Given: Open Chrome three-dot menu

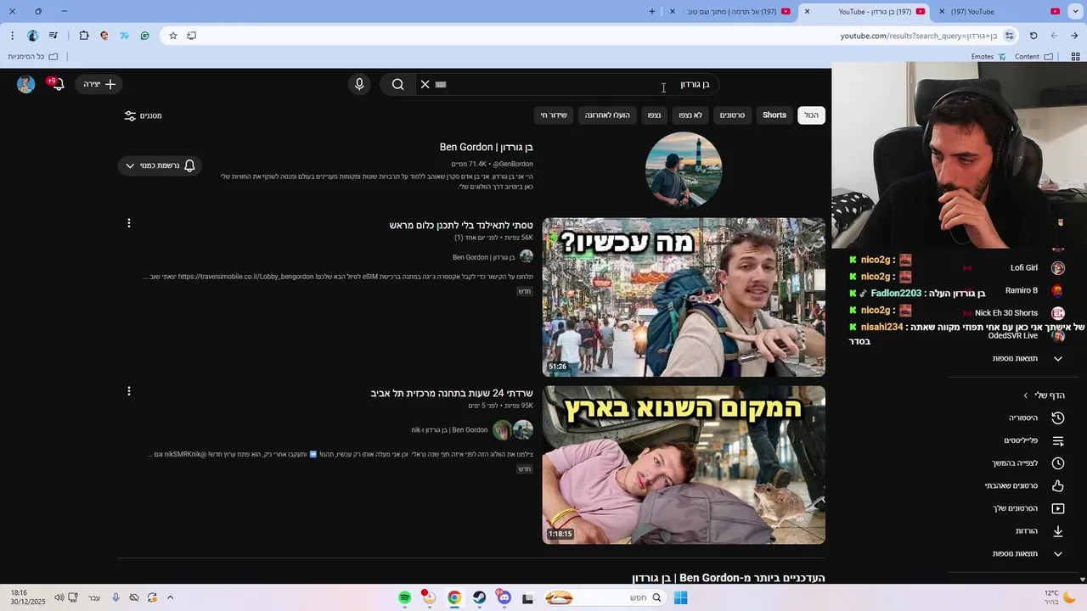Looking at the screenshot, I should coord(12,36).
